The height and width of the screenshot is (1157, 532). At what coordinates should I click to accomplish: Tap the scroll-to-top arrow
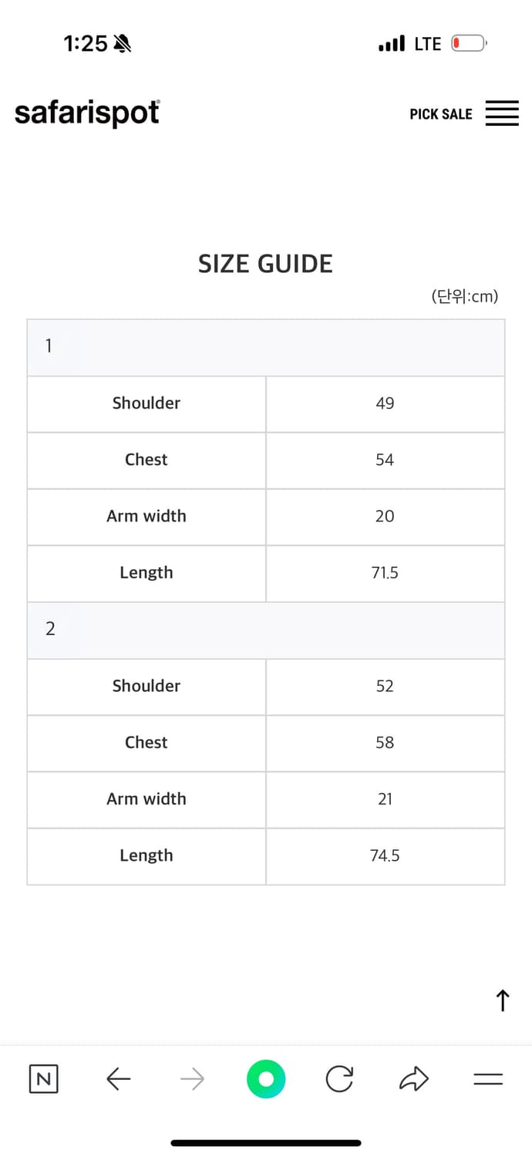tap(503, 1000)
